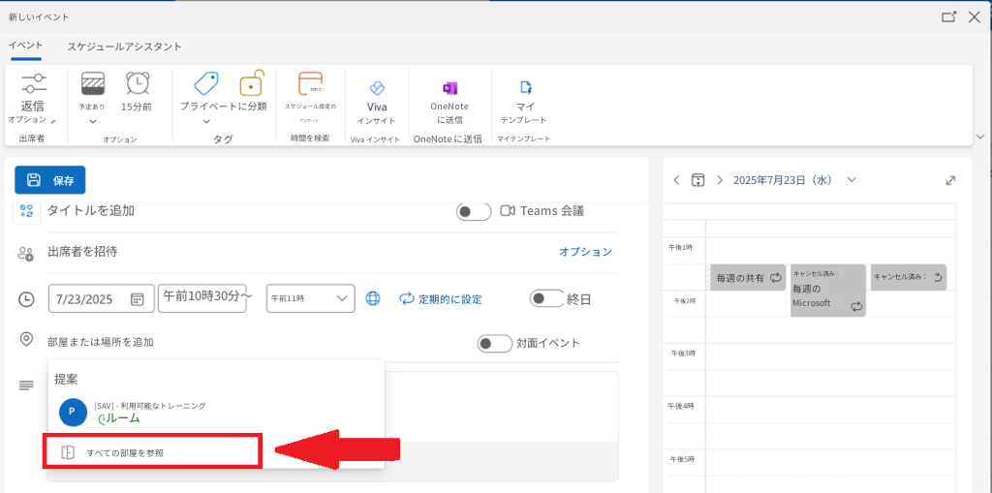992x493 pixels.
Task: Open the 毎週の Microsoft cancelled event
Action: [828, 291]
